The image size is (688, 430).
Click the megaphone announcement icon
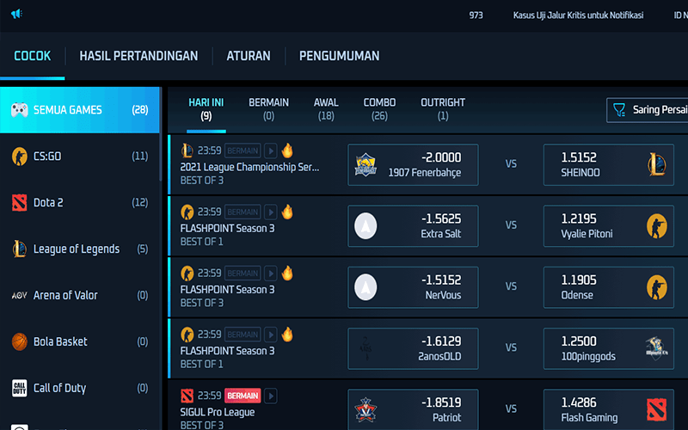(17, 15)
